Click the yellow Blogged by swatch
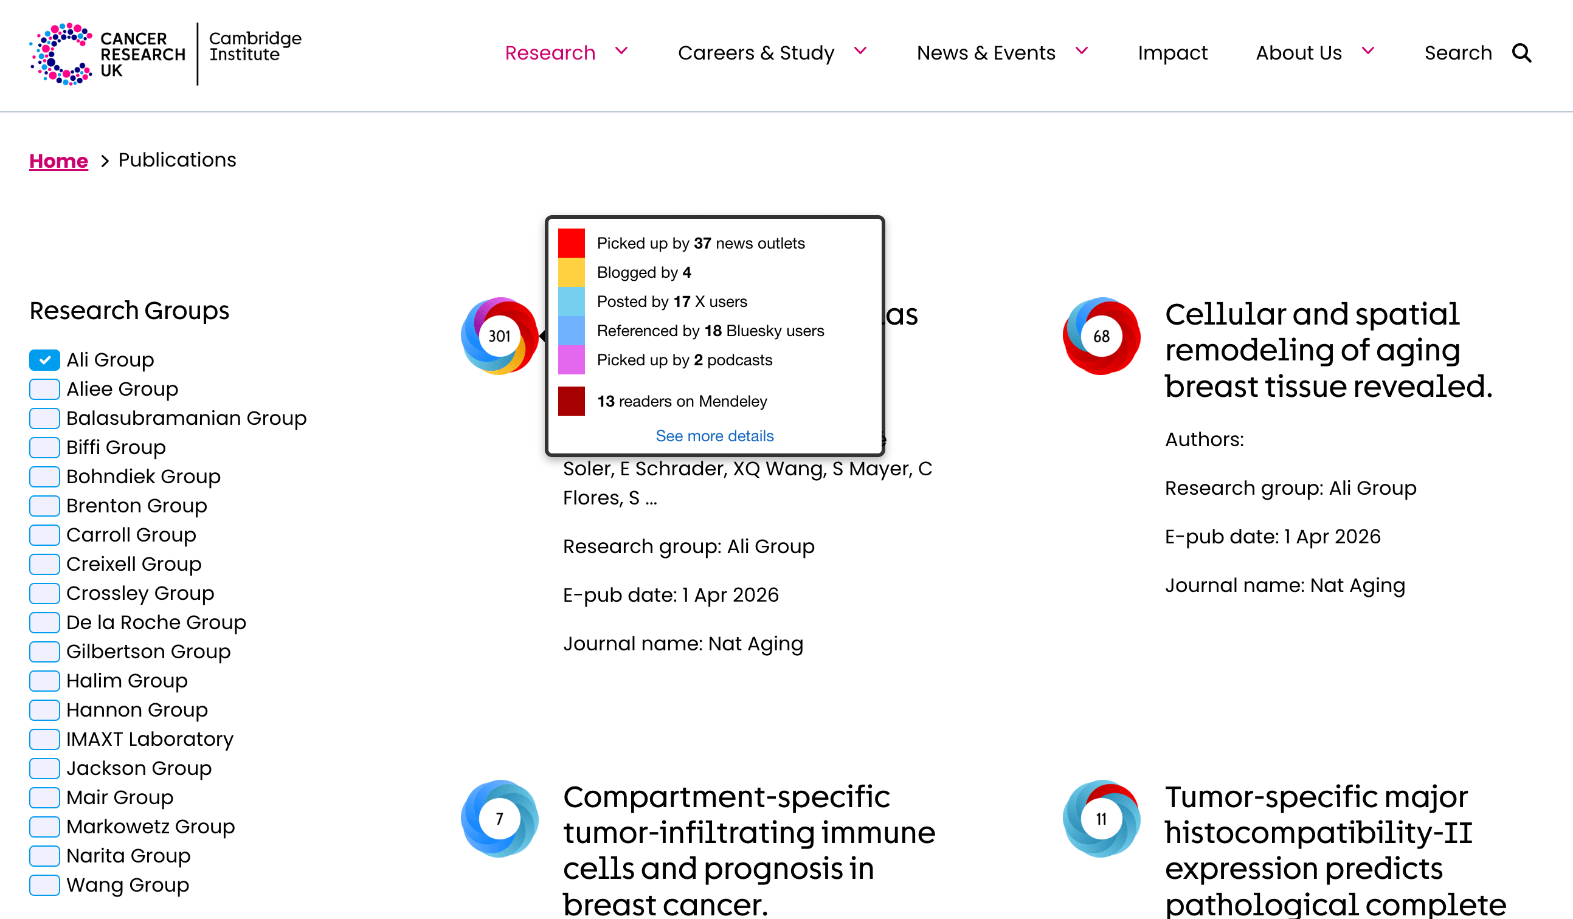 [571, 272]
